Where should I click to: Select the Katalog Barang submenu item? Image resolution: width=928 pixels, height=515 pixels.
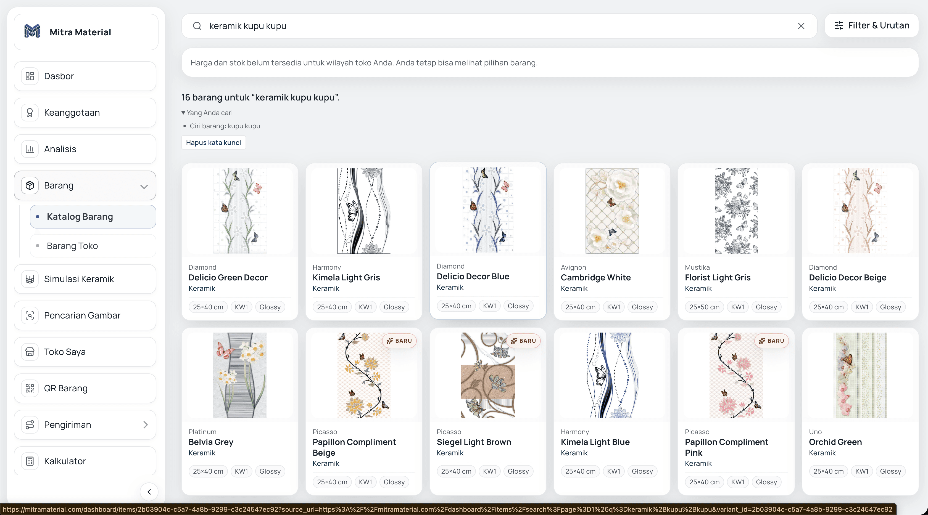pyautogui.click(x=93, y=217)
